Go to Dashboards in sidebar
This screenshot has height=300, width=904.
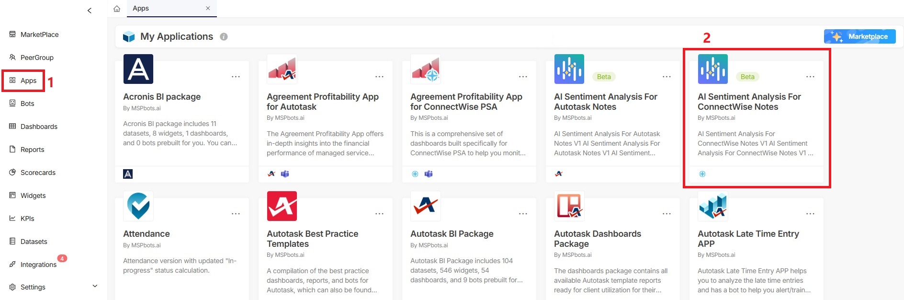click(x=39, y=127)
